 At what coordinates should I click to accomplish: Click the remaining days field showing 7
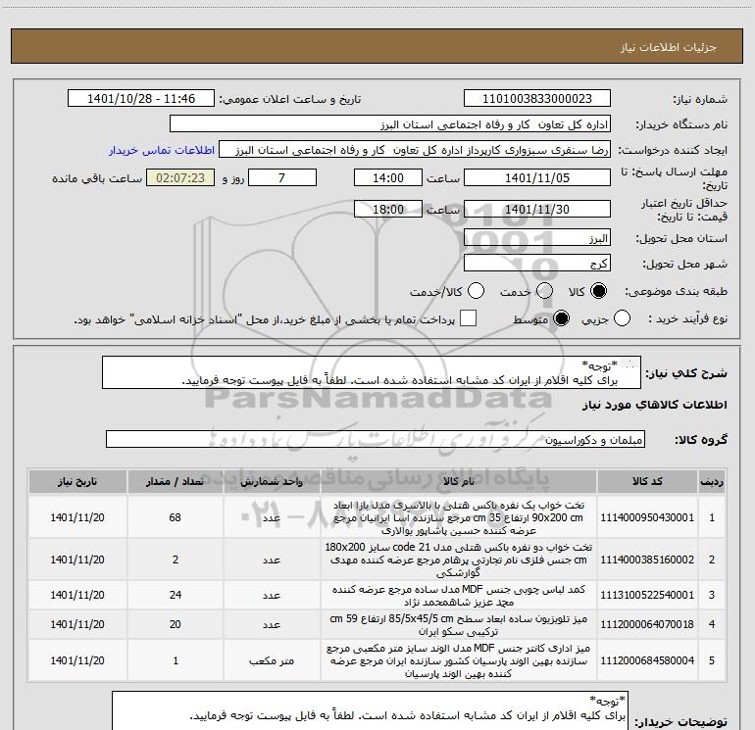[282, 178]
